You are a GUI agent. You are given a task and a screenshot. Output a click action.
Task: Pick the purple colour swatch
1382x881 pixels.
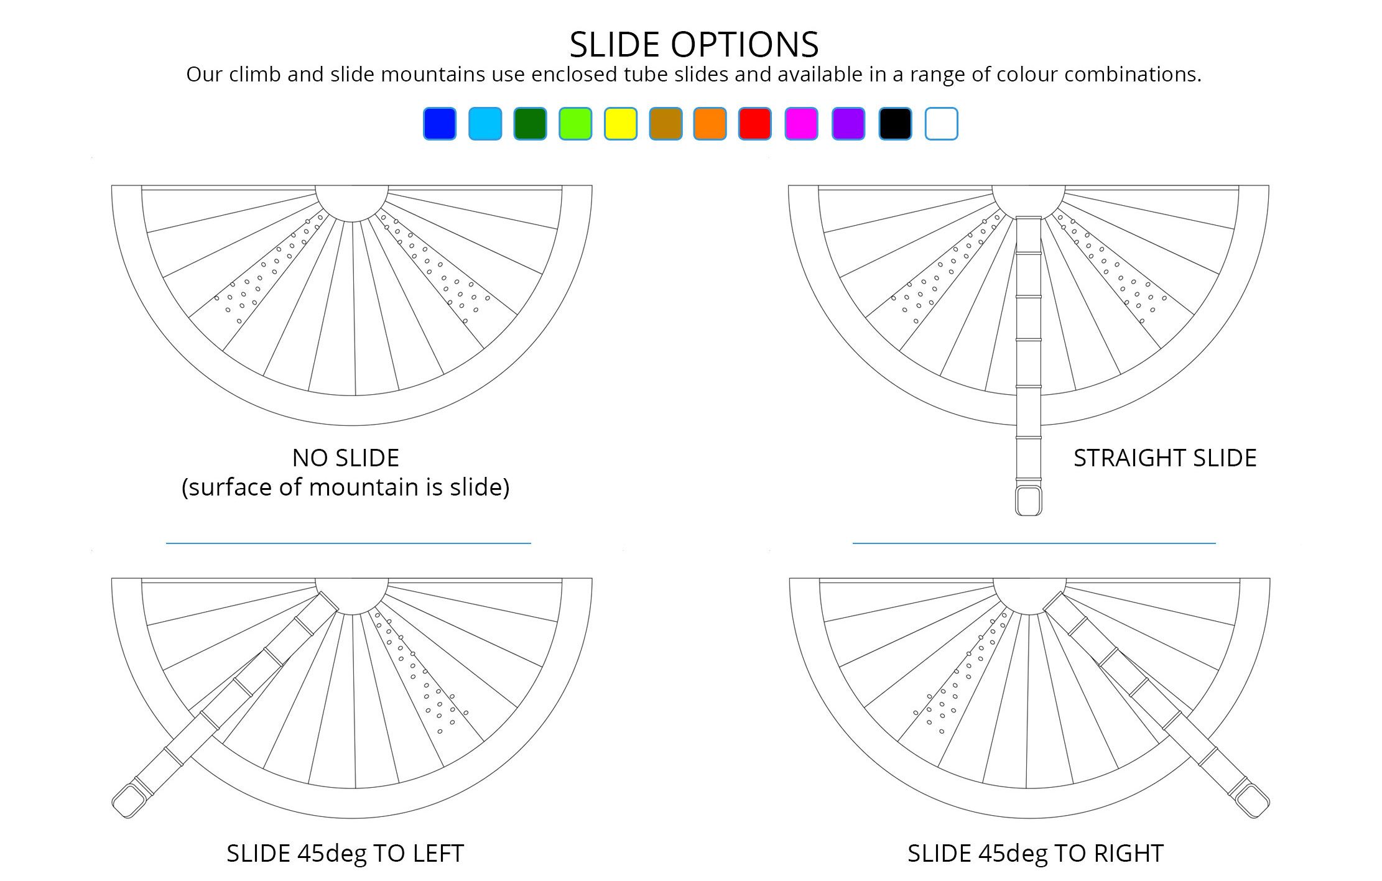(848, 124)
